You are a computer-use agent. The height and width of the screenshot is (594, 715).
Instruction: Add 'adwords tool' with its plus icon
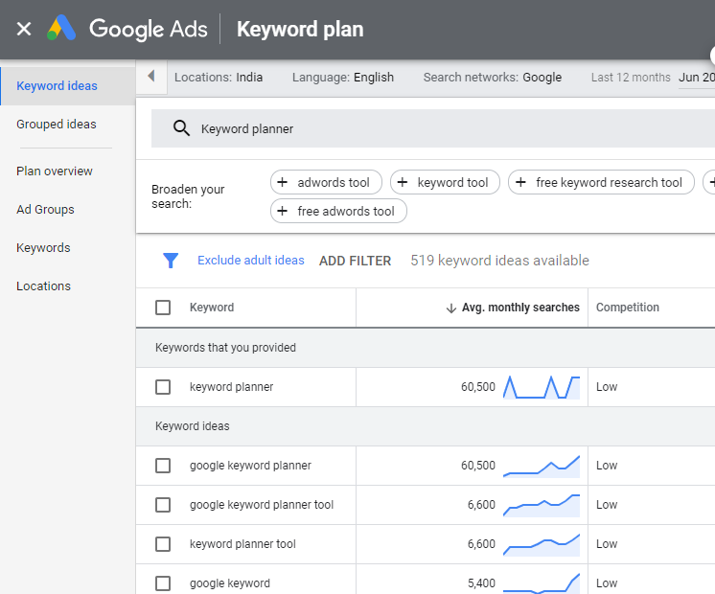(x=282, y=182)
